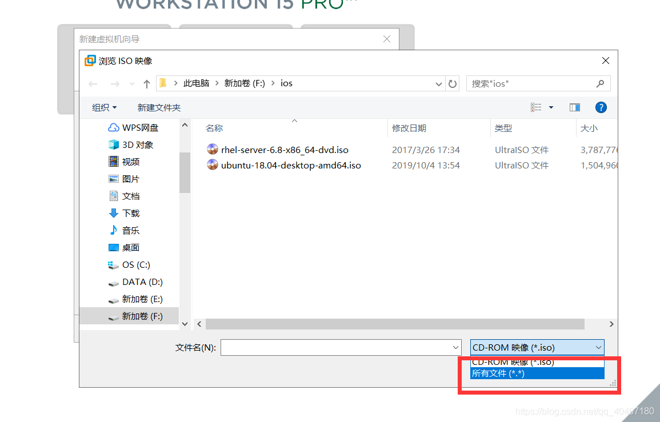Select ubuntu-18.04-desktop-amd64.iso file
This screenshot has width=660, height=422.
(x=291, y=166)
